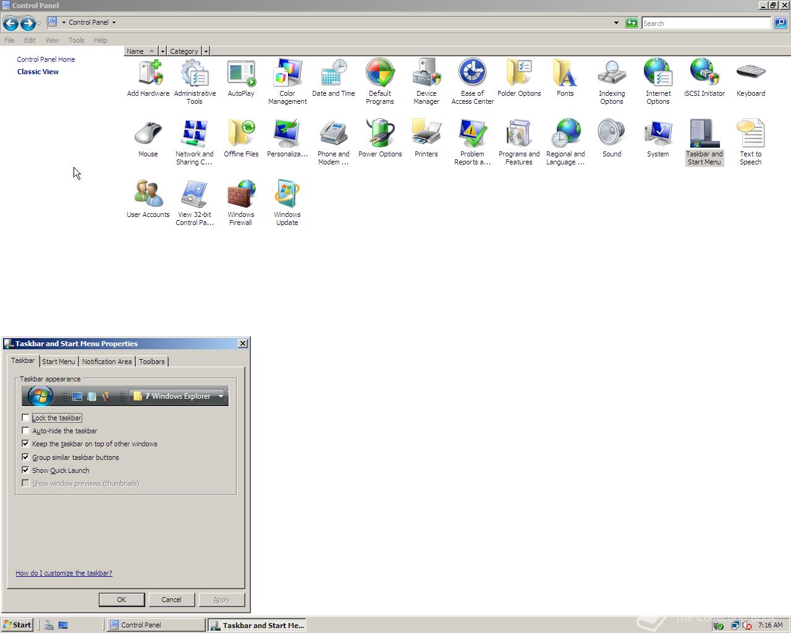Screen dimensions: 791x633
Task: Open the Windows Start button
Action: (17, 625)
